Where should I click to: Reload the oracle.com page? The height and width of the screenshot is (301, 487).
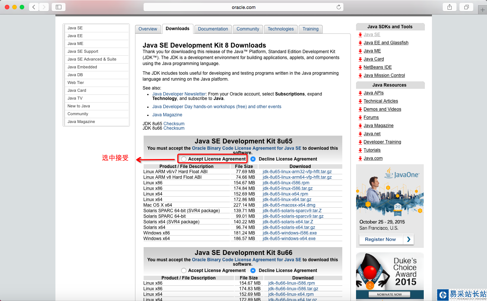(x=339, y=7)
